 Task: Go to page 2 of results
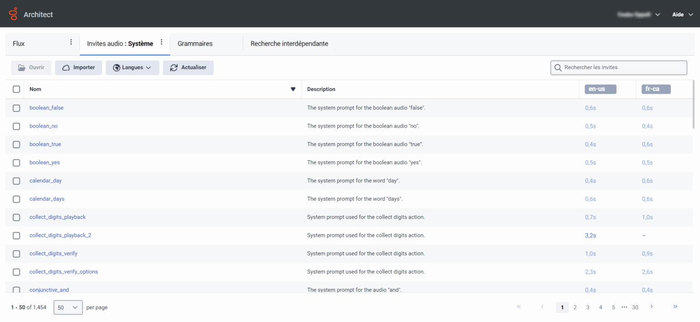click(x=575, y=307)
